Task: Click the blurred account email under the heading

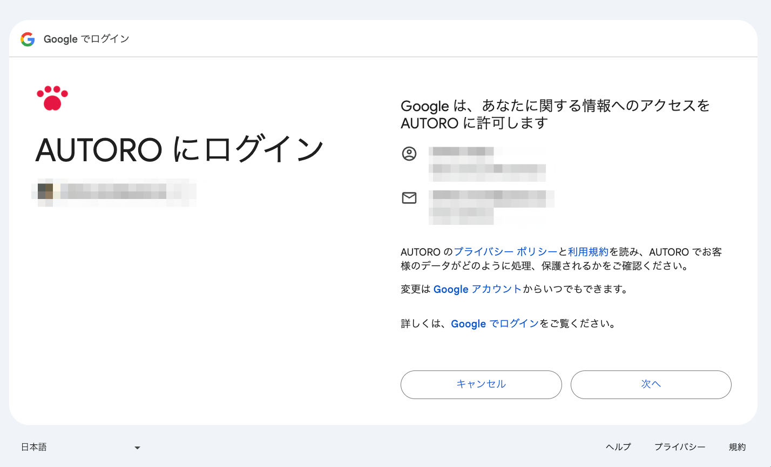Action: (x=114, y=192)
